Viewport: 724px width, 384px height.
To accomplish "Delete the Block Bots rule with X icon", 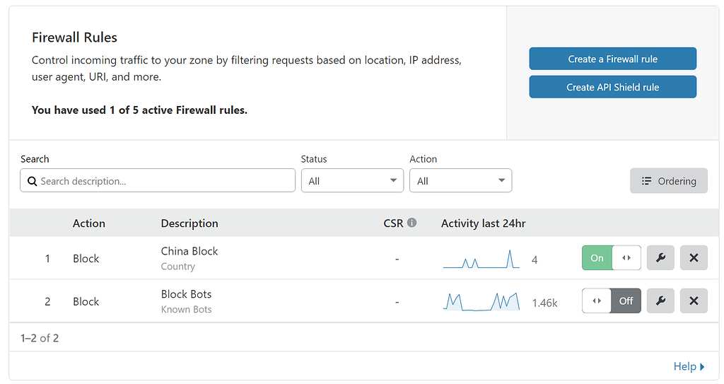I will pyautogui.click(x=694, y=301).
